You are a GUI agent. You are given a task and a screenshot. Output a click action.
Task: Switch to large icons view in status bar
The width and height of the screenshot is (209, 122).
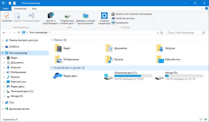coord(206,119)
